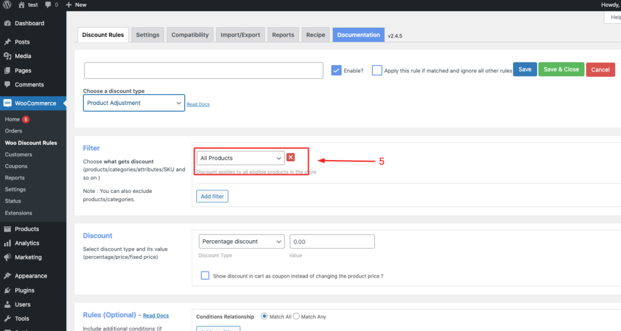Click the rule title input field
Image resolution: width=621 pixels, height=331 pixels.
point(204,70)
